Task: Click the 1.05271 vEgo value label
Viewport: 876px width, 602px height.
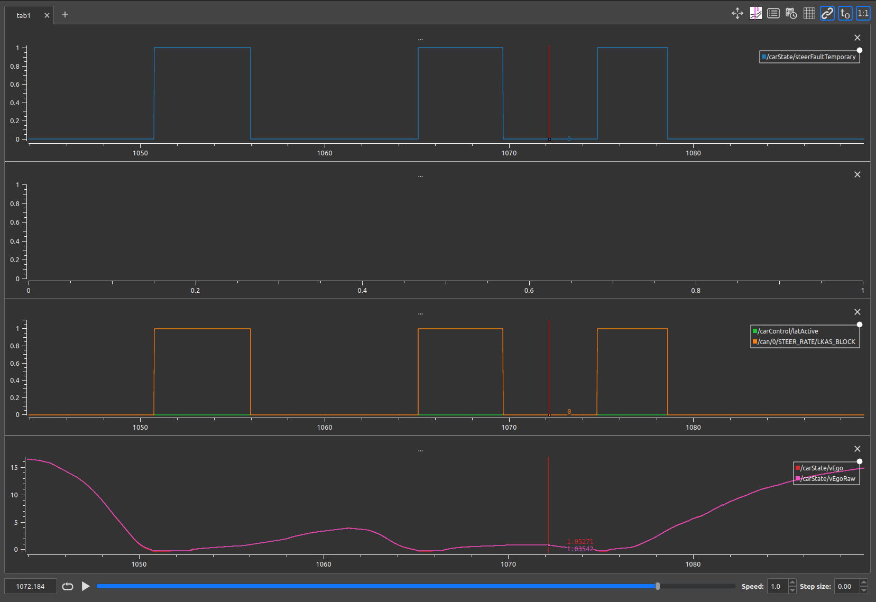Action: coord(580,542)
